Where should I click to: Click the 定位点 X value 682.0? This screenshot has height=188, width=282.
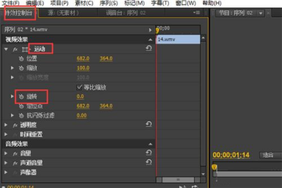point(83,106)
